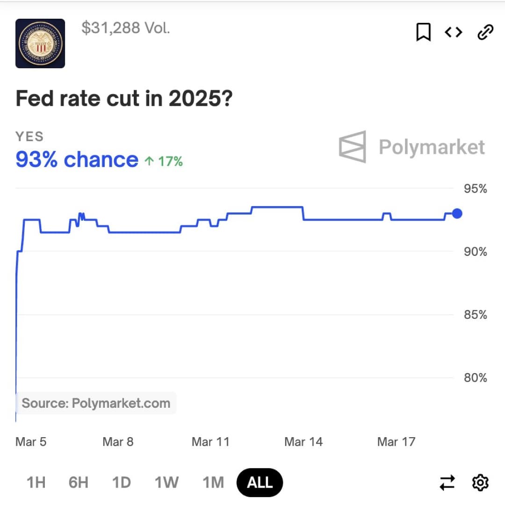Click the green up arrow 17% indicator

pos(164,161)
